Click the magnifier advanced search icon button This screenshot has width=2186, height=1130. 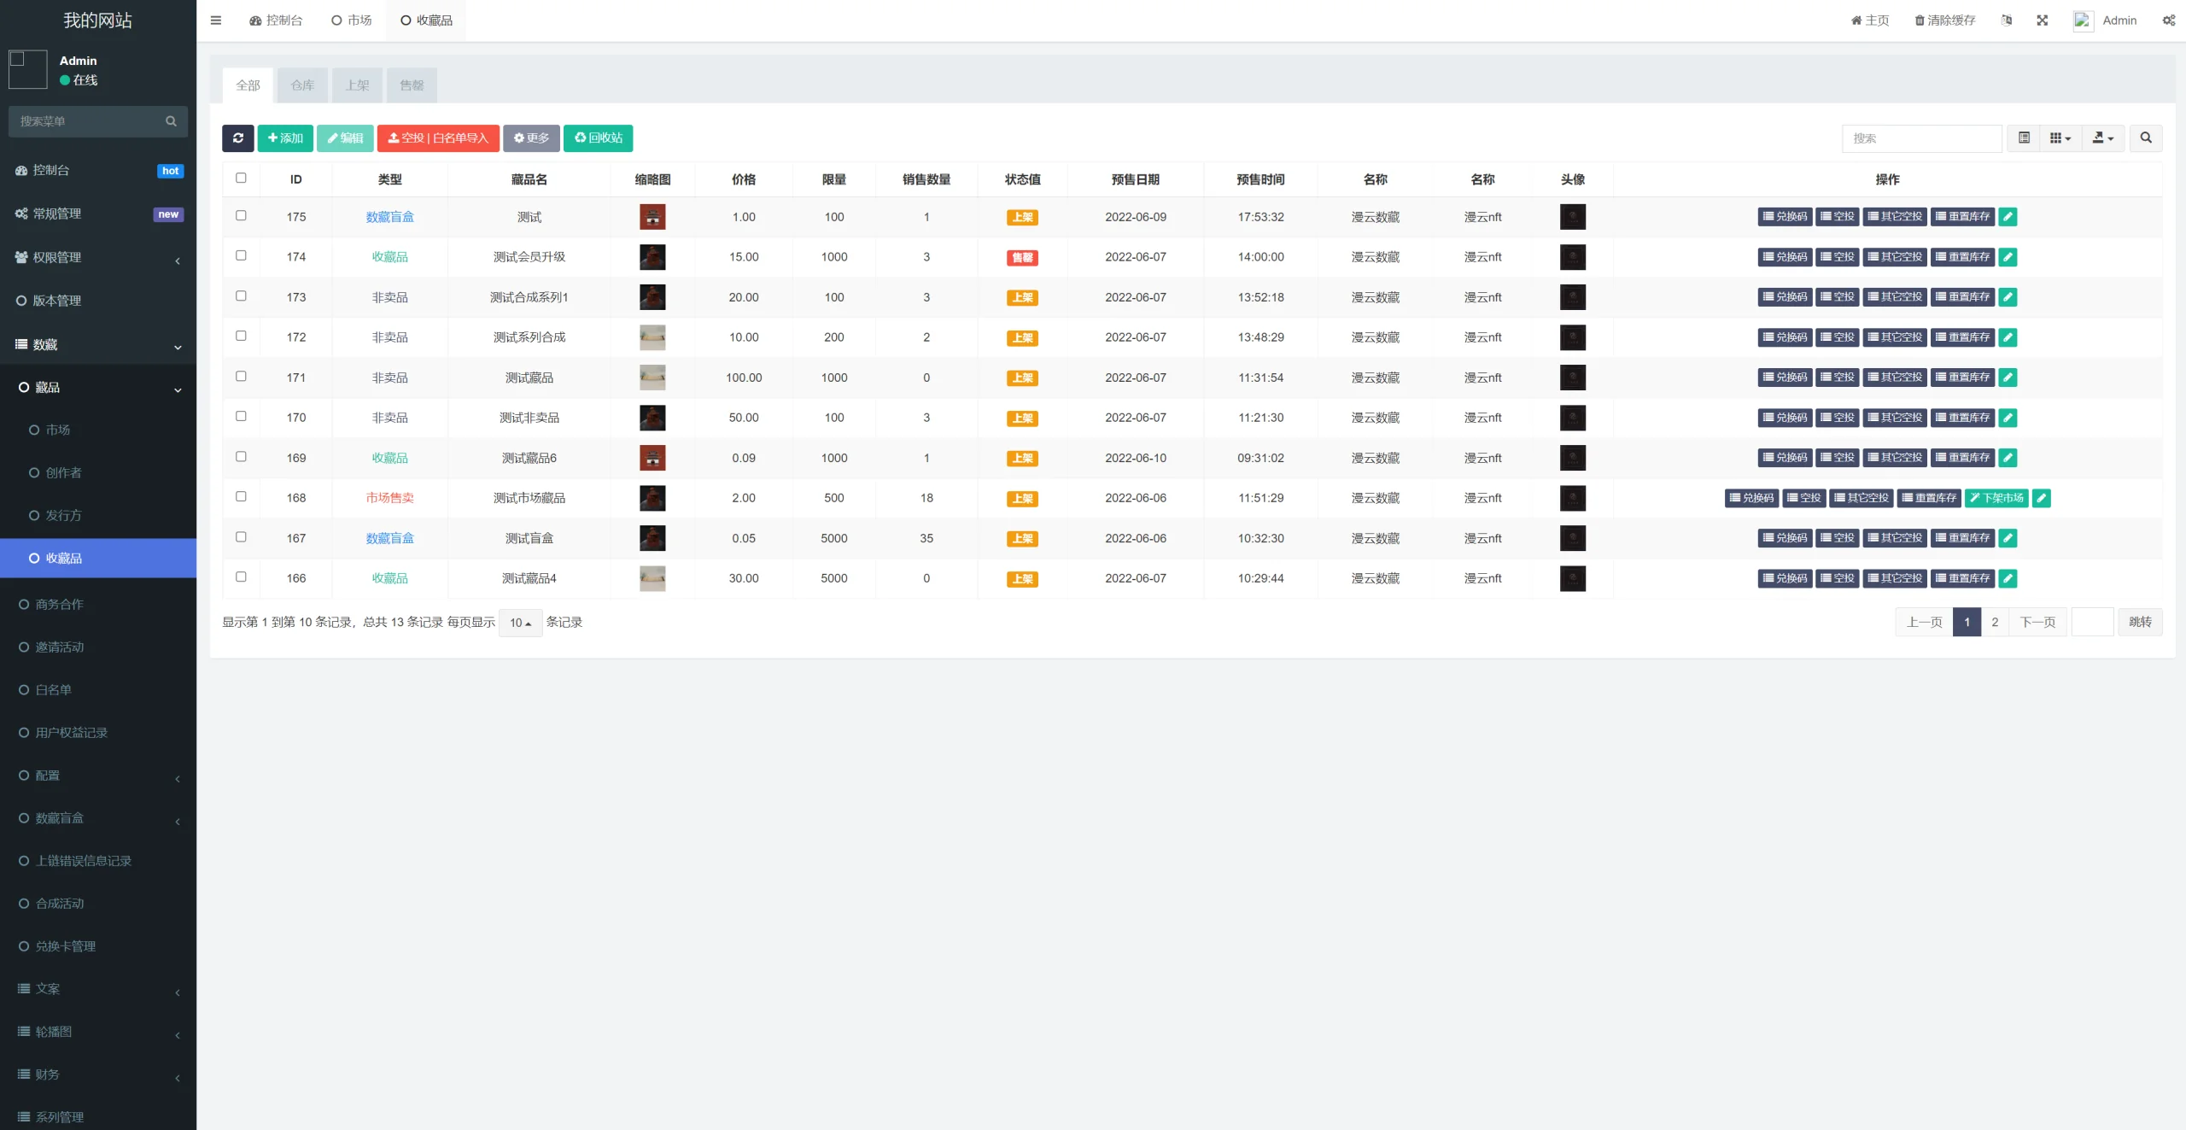(x=2145, y=138)
